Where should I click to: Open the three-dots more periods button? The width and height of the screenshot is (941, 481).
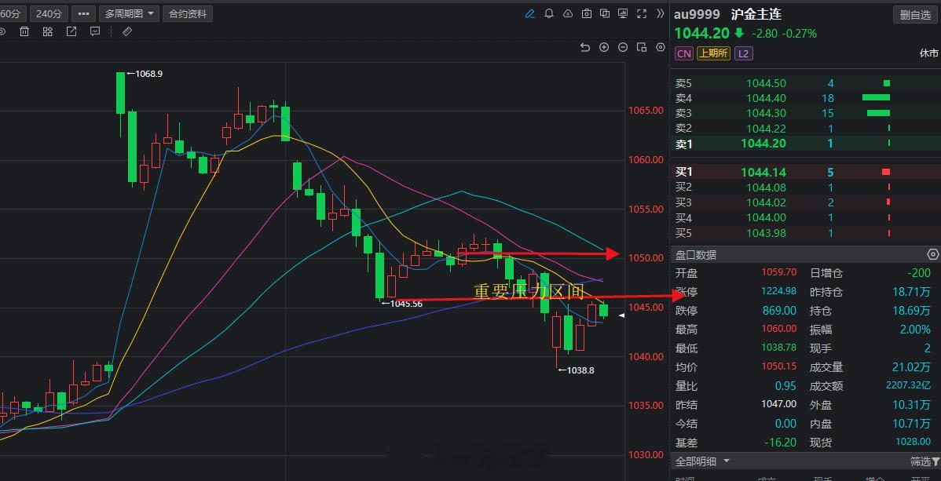tap(84, 14)
